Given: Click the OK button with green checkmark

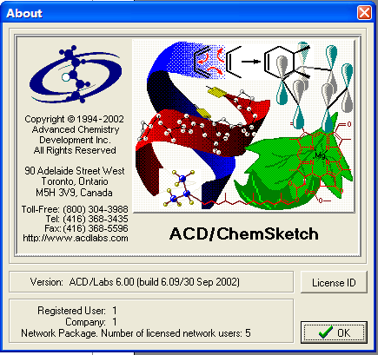Looking at the screenshot, I should tap(334, 332).
